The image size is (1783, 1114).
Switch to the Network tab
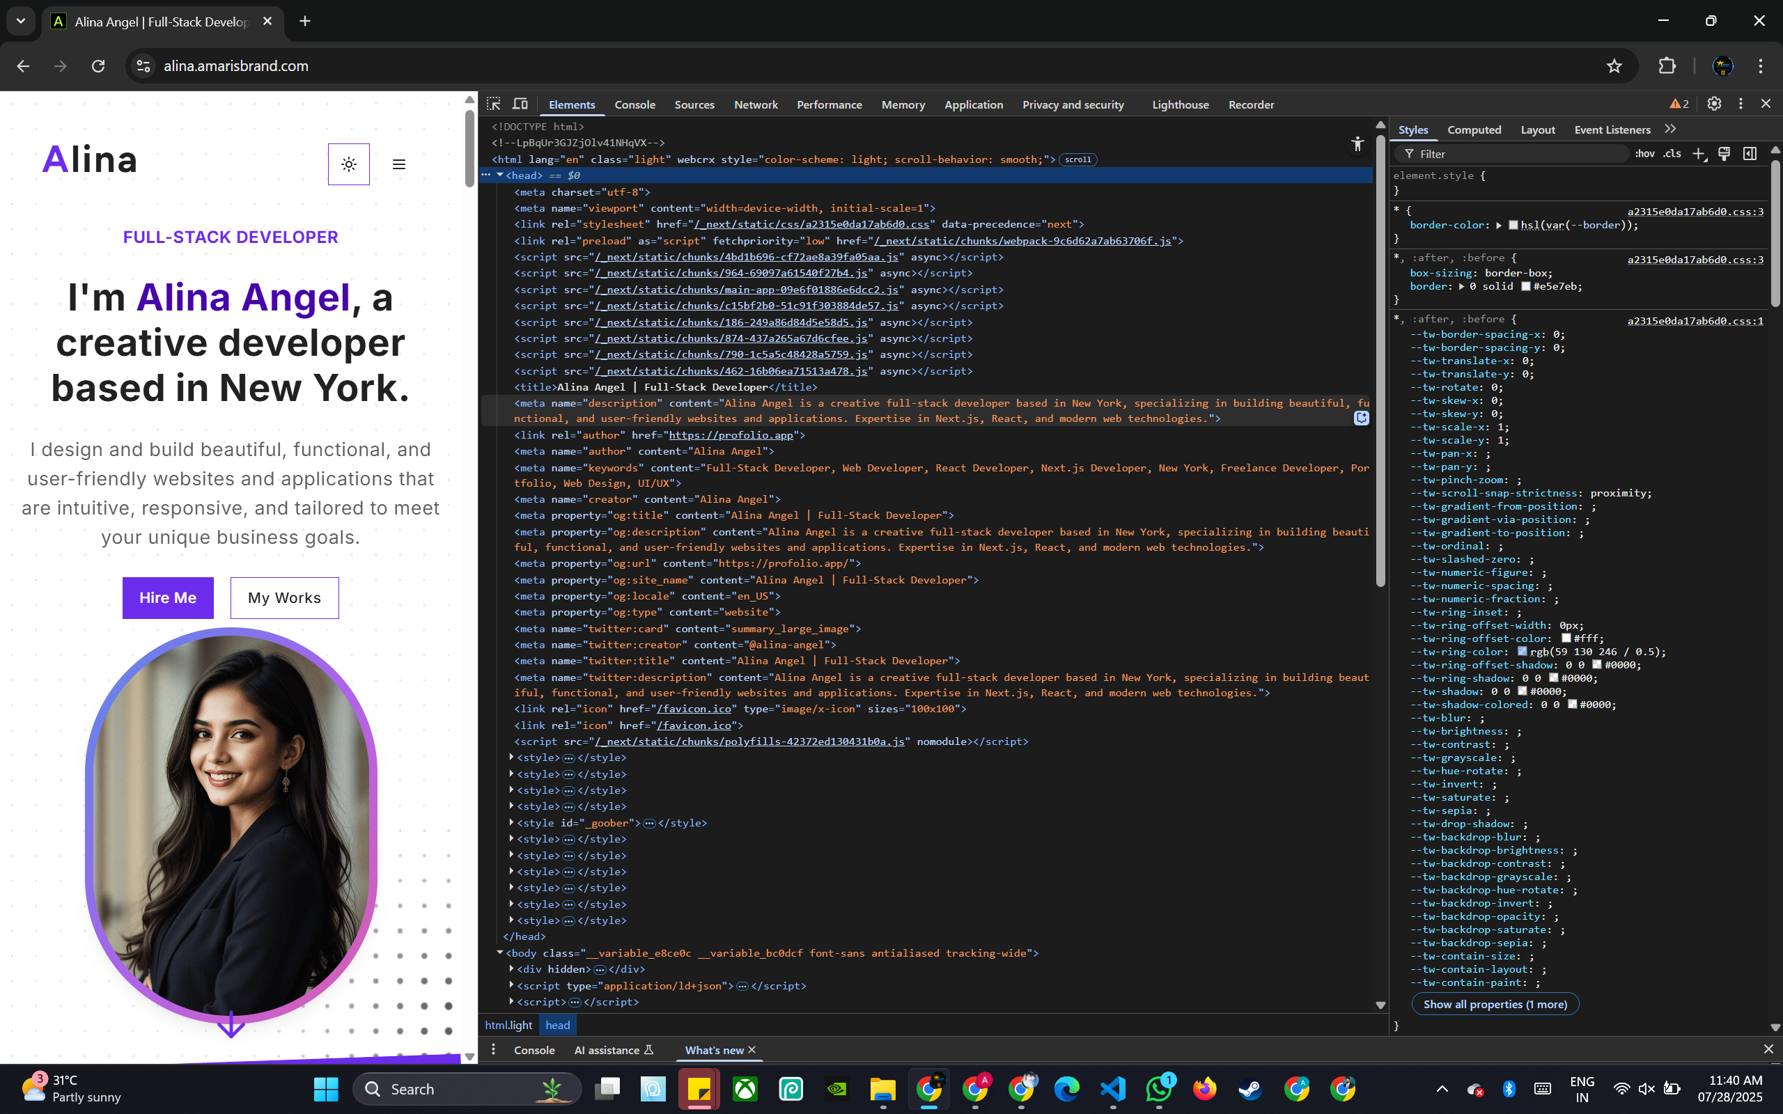(x=755, y=104)
